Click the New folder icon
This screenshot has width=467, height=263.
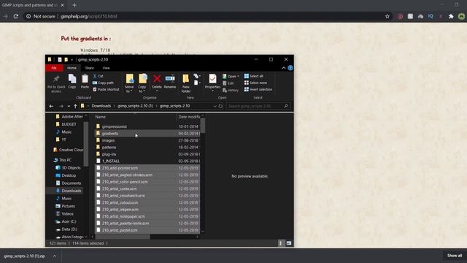tap(185, 78)
